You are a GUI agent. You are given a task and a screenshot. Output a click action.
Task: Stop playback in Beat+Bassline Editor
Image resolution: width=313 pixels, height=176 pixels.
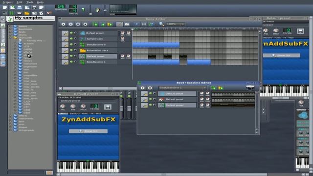point(150,88)
